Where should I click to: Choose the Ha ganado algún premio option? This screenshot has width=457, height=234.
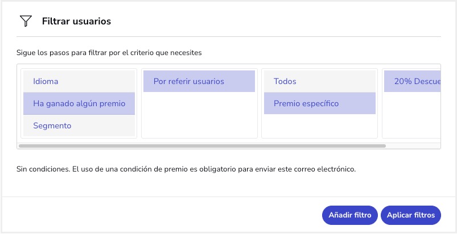click(x=79, y=103)
